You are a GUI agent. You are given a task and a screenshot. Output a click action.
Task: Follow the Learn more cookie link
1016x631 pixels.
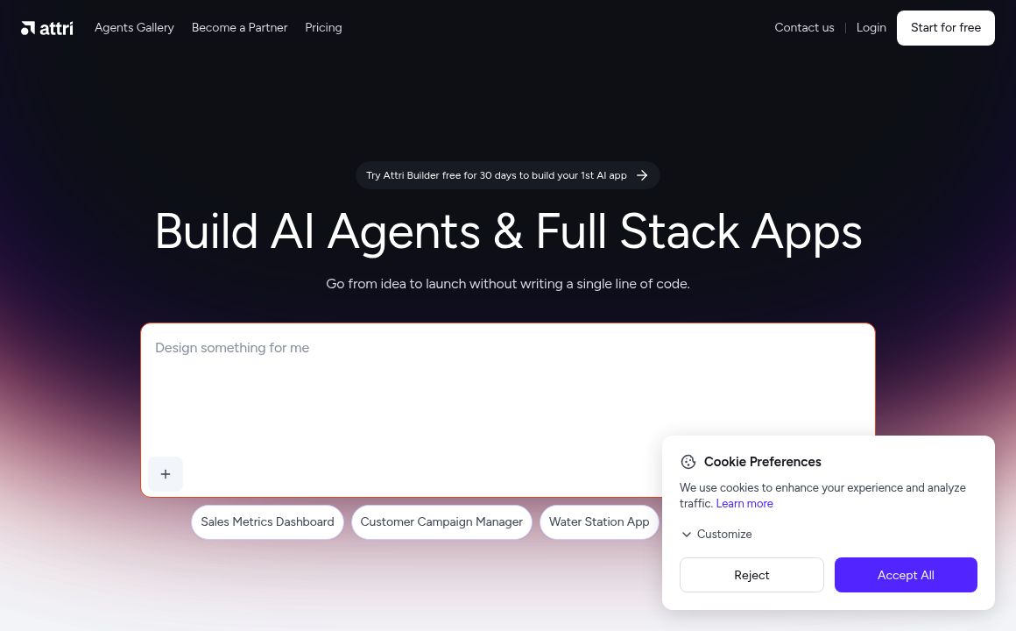tap(744, 504)
